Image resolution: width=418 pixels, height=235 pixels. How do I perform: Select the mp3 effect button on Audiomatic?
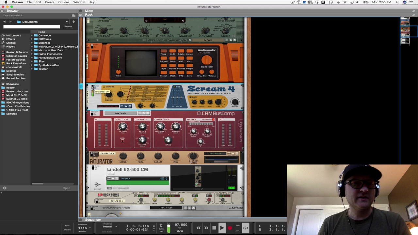tap(164, 66)
